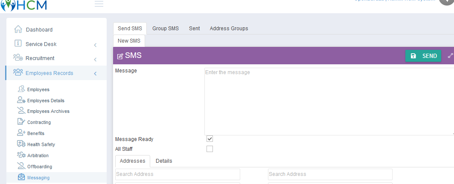Image resolution: width=454 pixels, height=184 pixels.
Task: Select the Recruitment people icon
Action: pos(18,57)
